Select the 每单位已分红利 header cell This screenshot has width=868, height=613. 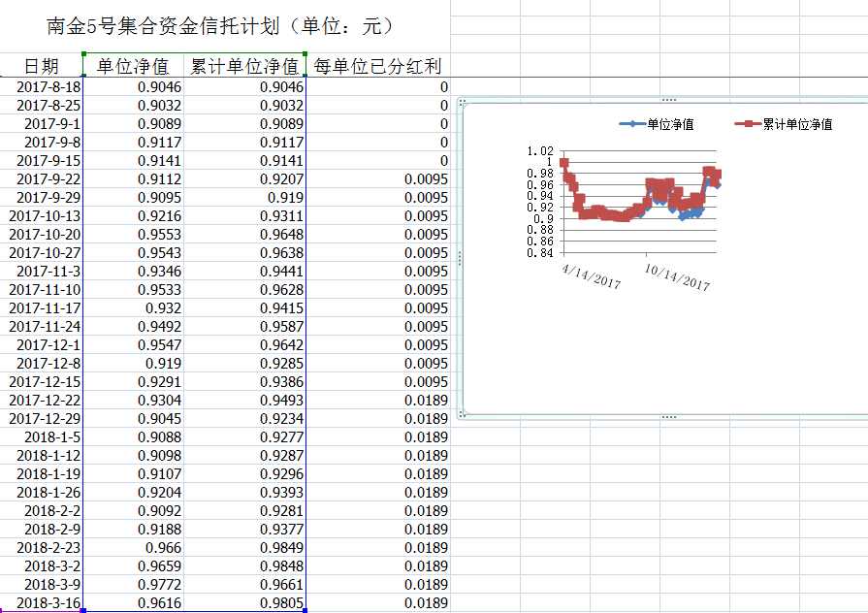[x=378, y=66]
